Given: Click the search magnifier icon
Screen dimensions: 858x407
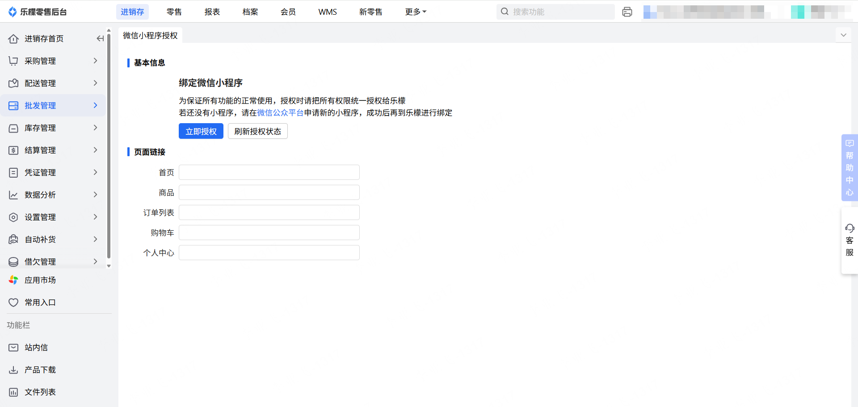Looking at the screenshot, I should point(505,12).
